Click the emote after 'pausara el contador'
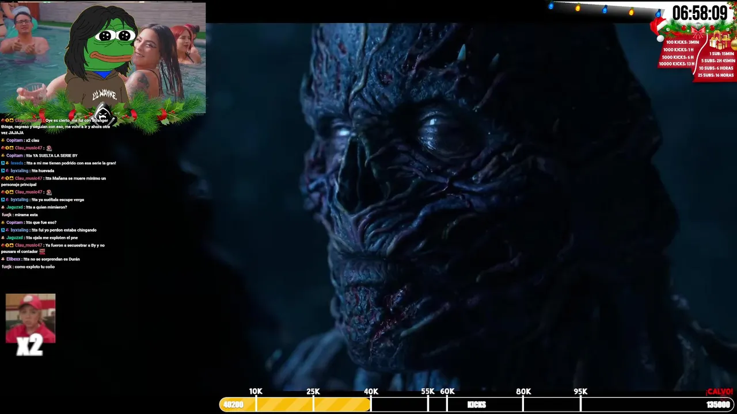The height and width of the screenshot is (414, 737). coord(42,252)
